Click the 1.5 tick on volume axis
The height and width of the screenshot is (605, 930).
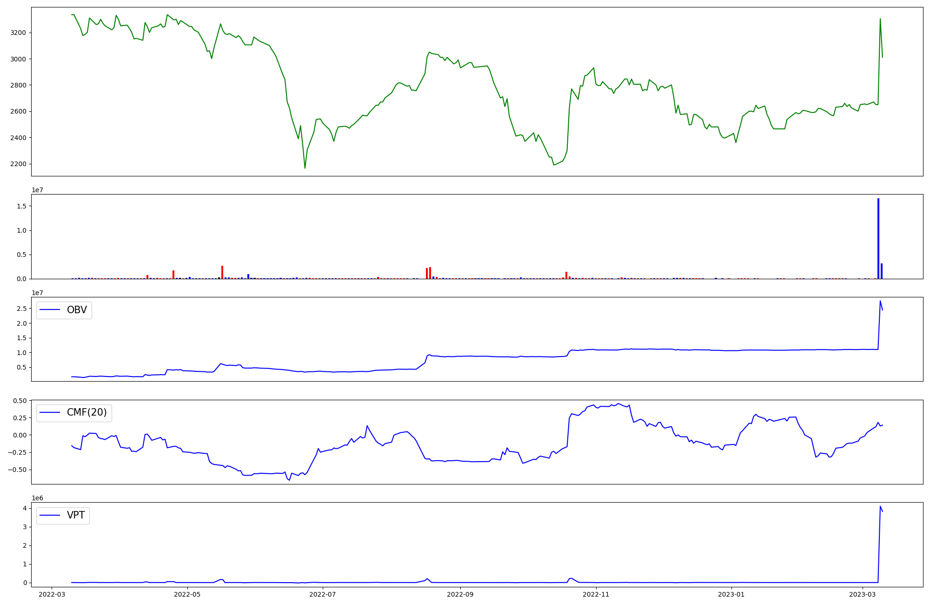pos(22,206)
